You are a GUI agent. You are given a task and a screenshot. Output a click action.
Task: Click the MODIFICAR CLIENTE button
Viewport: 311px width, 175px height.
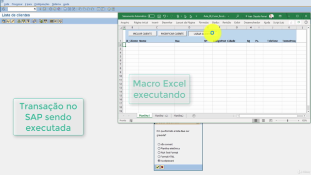[172, 34]
